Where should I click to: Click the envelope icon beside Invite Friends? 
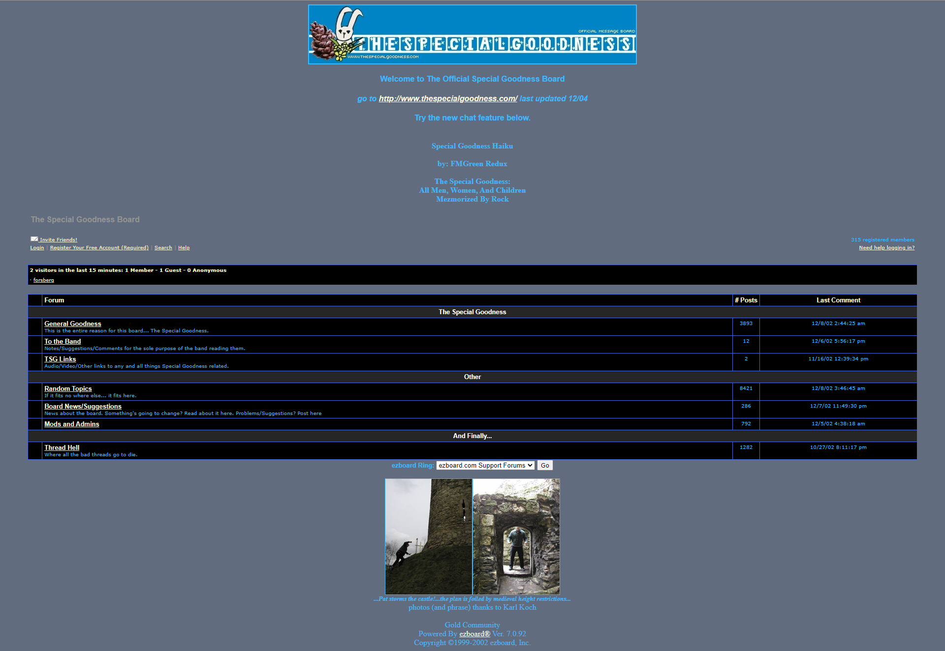point(34,239)
